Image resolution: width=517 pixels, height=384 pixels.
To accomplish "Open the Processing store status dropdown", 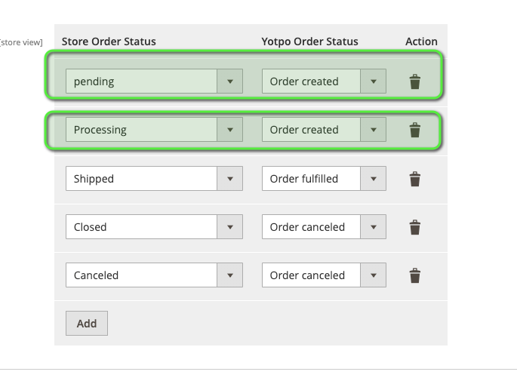I will tap(154, 130).
